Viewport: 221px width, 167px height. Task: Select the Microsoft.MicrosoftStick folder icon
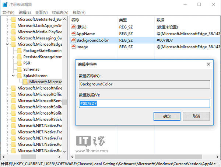14,119
